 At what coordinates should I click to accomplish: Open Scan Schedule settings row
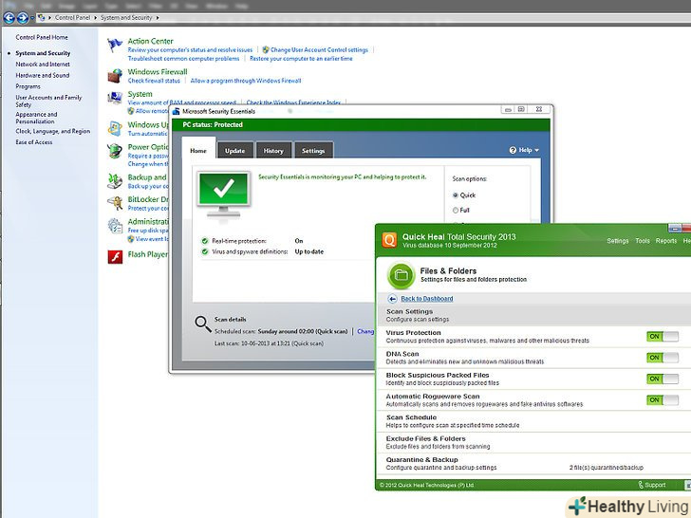tap(533, 421)
